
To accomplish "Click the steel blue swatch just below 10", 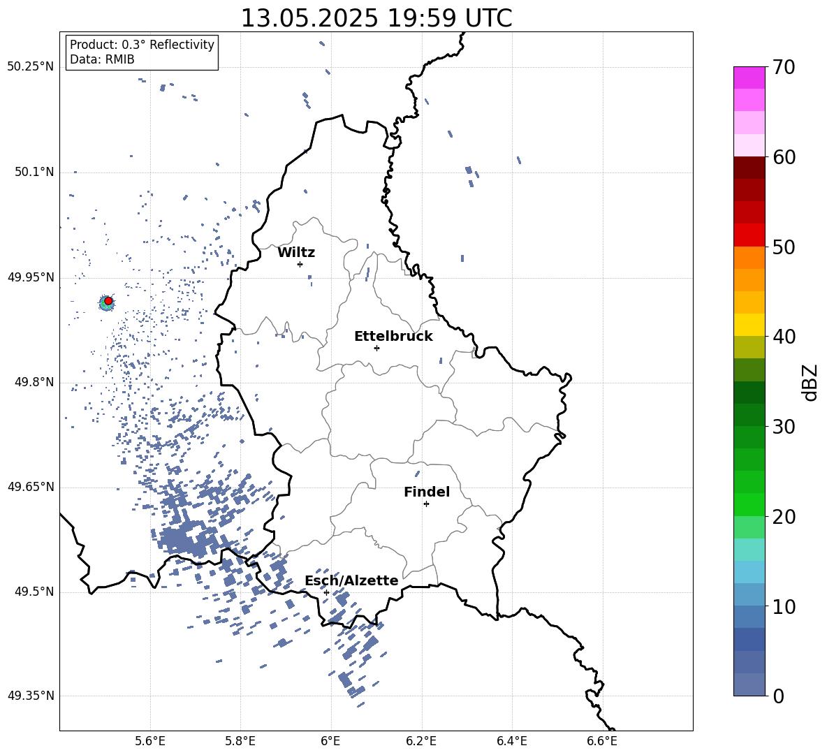I will [749, 617].
